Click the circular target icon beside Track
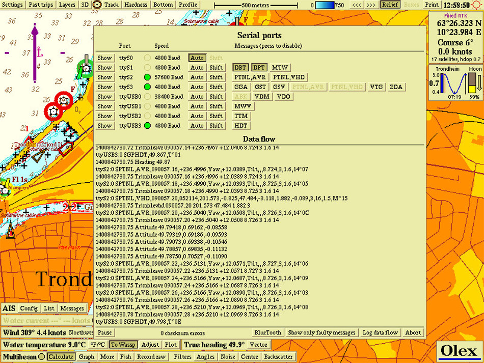484x363 pixels. point(97,5)
